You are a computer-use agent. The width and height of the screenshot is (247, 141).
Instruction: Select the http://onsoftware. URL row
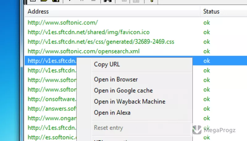(52, 99)
